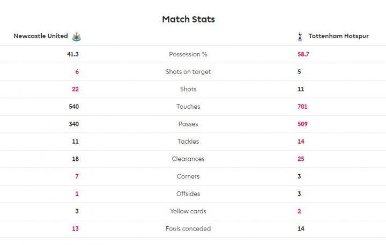Click Tottenham's 509 passes value
Image resolution: width=386 pixels, height=245 pixels.
tap(302, 124)
